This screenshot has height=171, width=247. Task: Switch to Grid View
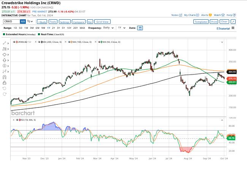102,22
